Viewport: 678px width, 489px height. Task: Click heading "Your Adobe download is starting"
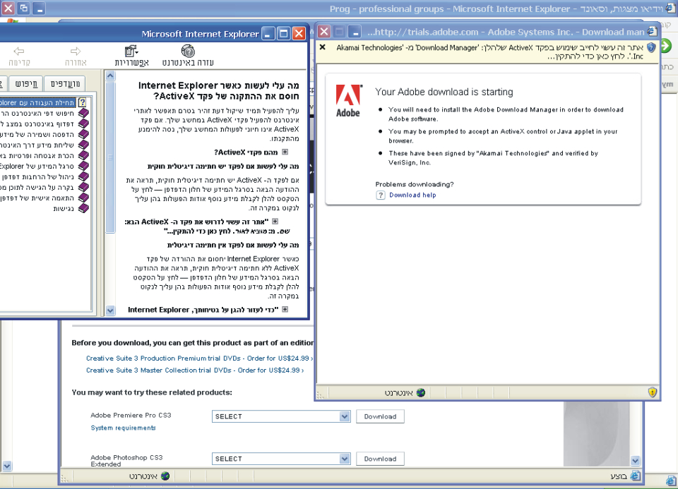click(x=444, y=92)
